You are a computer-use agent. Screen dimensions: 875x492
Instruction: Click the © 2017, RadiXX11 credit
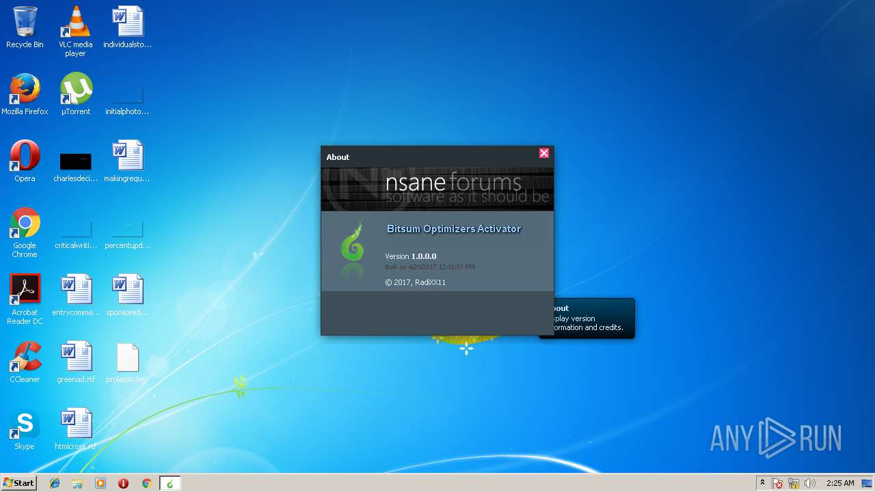(415, 282)
